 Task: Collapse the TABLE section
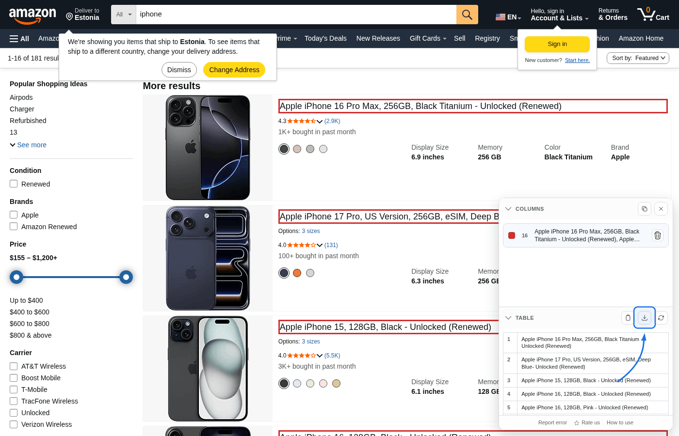point(508,318)
